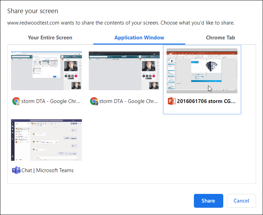263x215 pixels.
Task: Open the Chrome Tab option
Action: pos(220,38)
